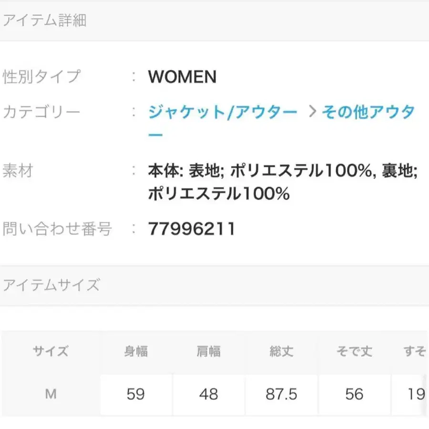Click the 総丈 column header
This screenshot has height=429, width=429.
coord(281,352)
